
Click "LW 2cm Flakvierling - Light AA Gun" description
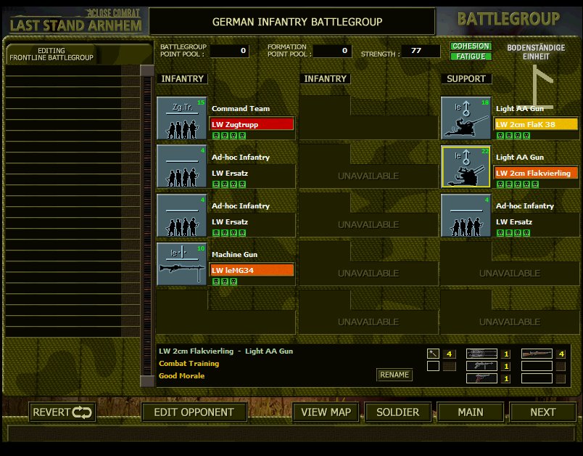click(x=226, y=351)
